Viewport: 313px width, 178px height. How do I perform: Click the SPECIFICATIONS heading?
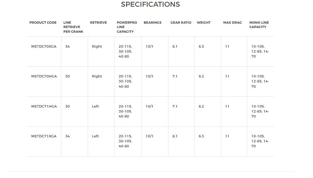[150, 4]
